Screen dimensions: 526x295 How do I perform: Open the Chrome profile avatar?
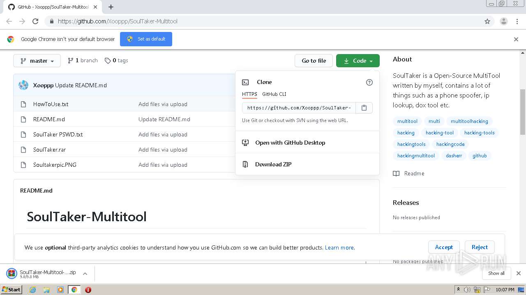pyautogui.click(x=503, y=21)
